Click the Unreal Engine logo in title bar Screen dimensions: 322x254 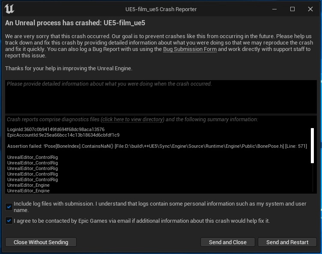tap(9, 9)
